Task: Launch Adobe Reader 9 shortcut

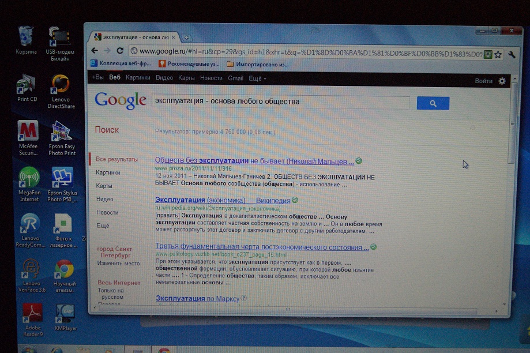Action: coord(33,320)
